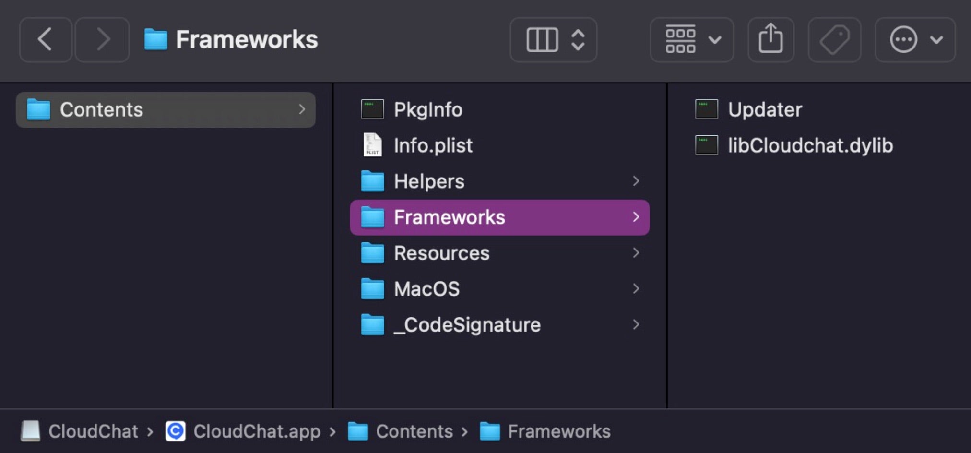Click CloudChat volume in the path bar

pyautogui.click(x=93, y=431)
